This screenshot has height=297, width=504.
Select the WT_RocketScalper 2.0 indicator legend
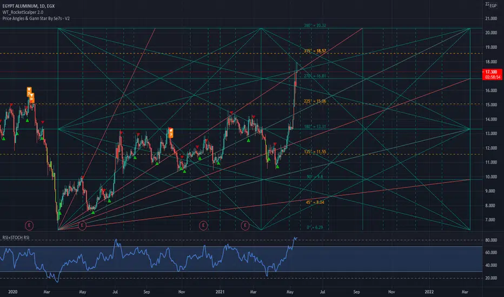[23, 12]
